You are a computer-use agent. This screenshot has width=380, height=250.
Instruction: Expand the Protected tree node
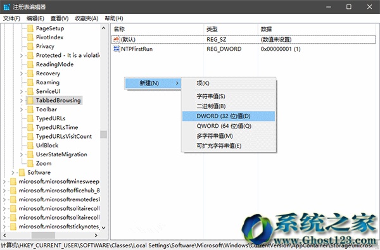(x=22, y=56)
